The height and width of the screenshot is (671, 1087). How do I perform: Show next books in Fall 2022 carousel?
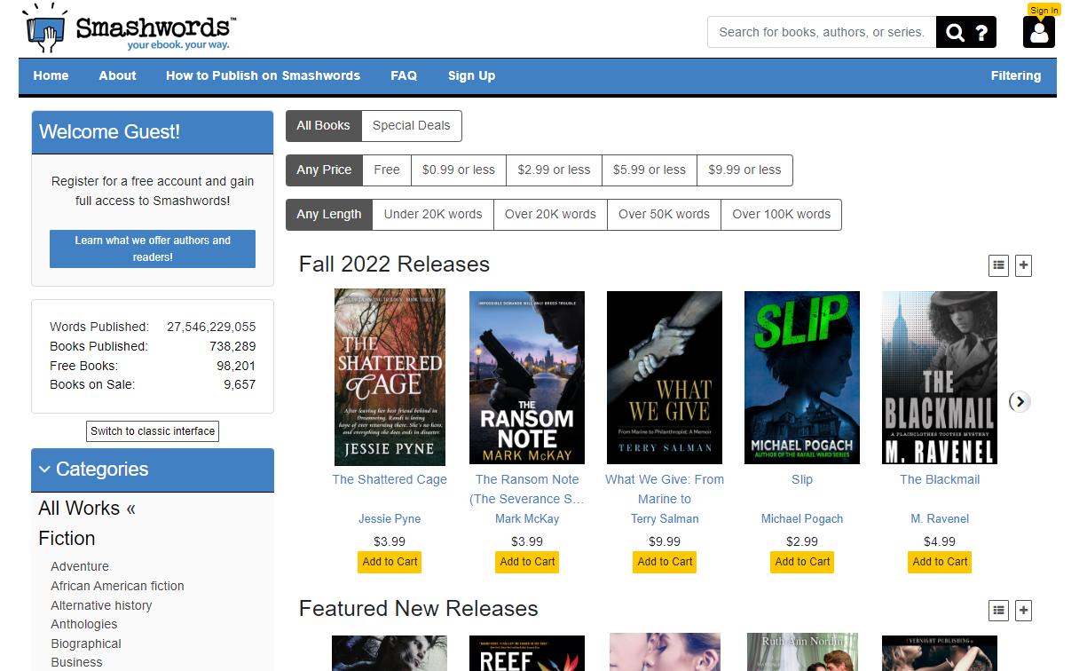(1020, 401)
